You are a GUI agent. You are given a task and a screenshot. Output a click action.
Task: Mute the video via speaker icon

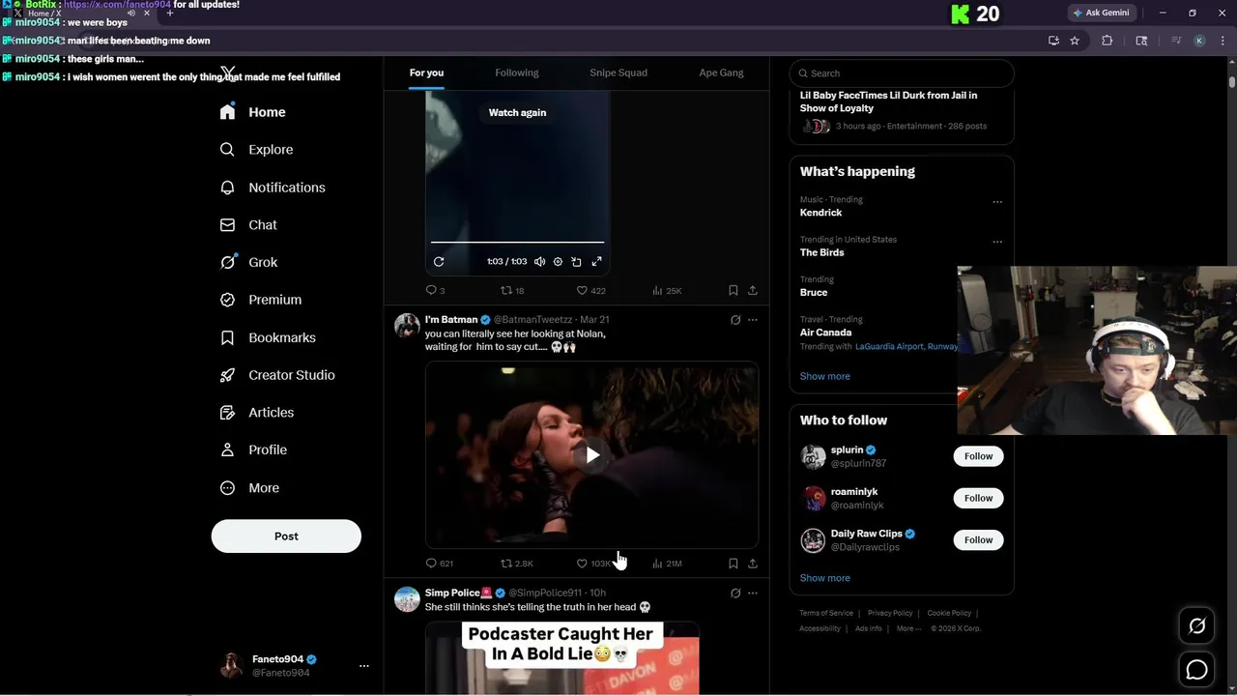point(539,262)
